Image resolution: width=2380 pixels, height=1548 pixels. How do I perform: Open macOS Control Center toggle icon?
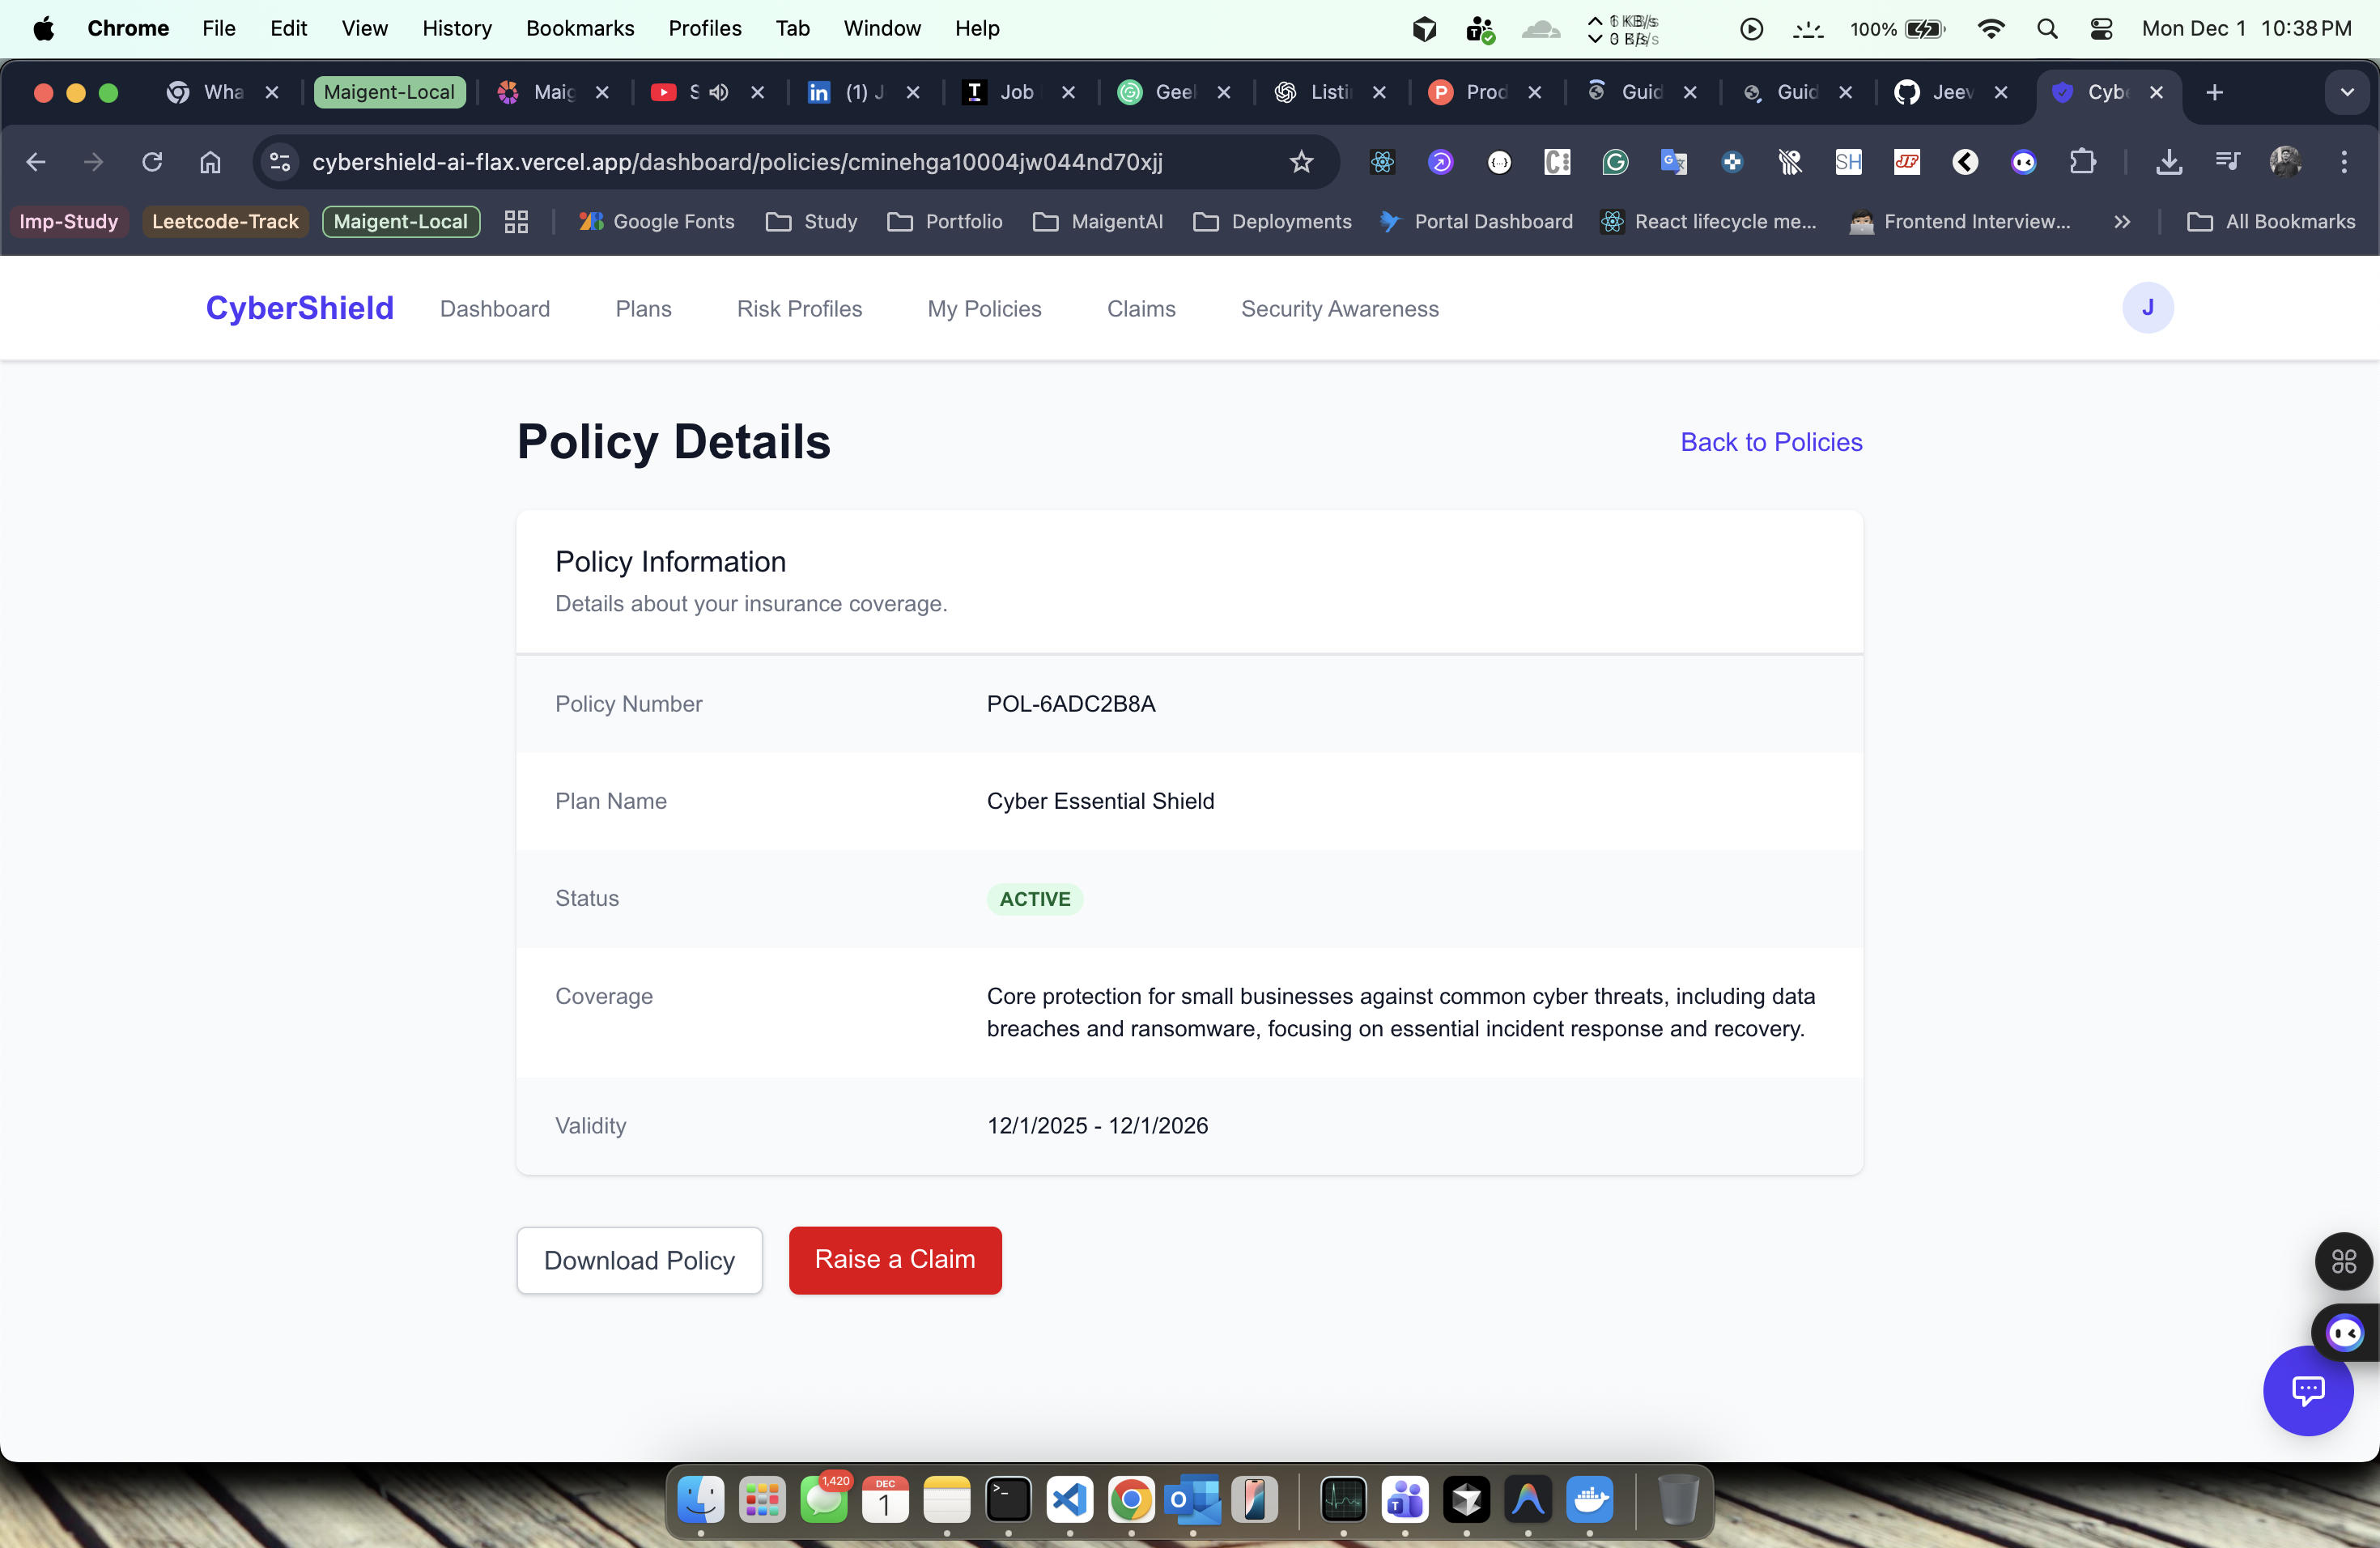tap(2101, 29)
